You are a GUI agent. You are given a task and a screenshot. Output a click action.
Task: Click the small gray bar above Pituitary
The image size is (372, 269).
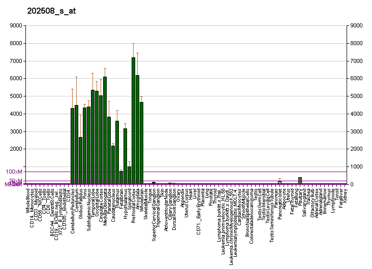pos(300,180)
